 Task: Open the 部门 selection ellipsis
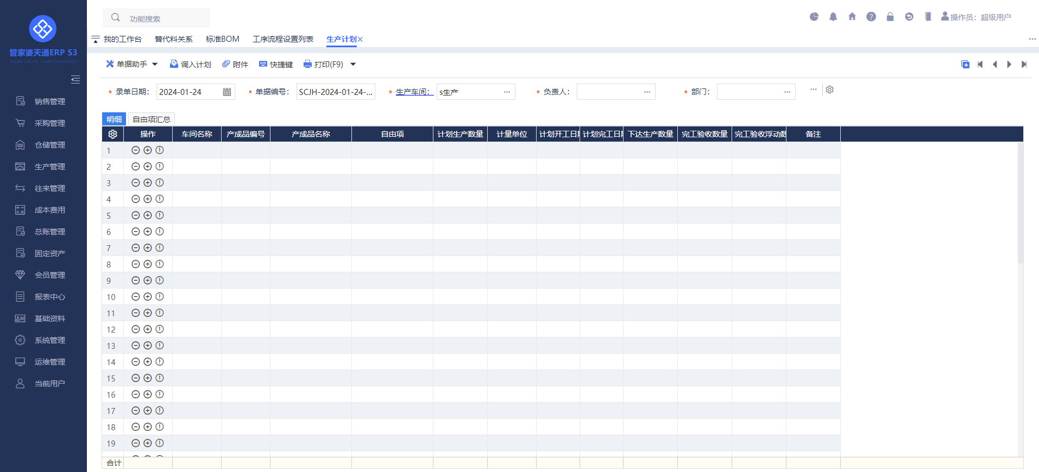tap(787, 92)
